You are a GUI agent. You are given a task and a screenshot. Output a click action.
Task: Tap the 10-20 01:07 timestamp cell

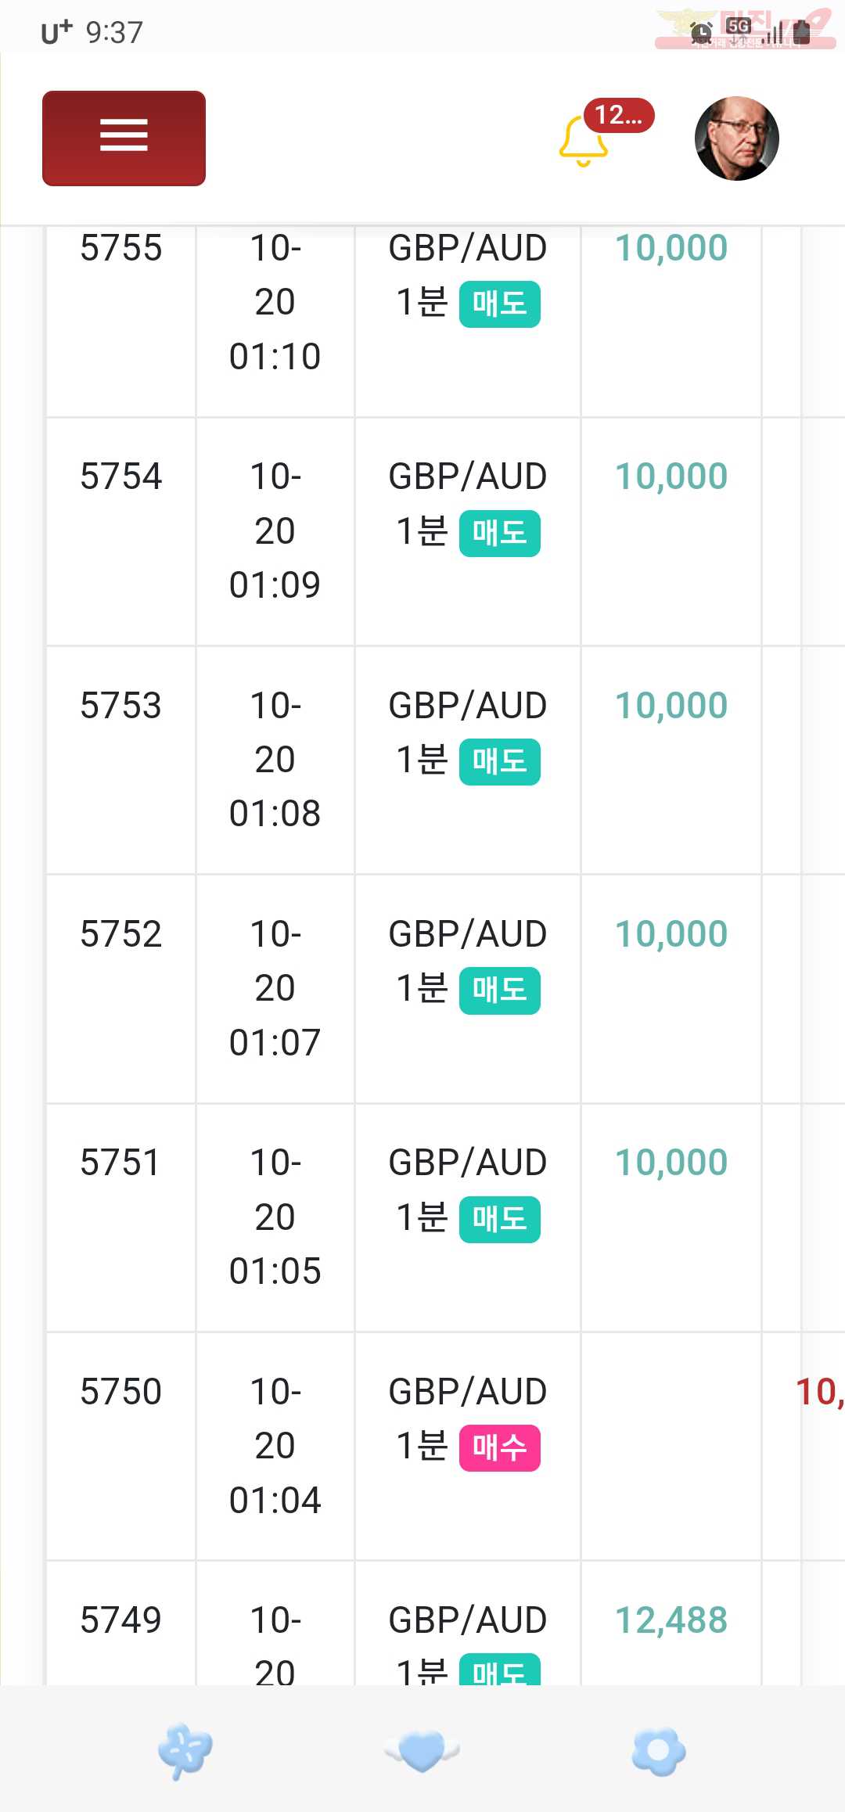tap(275, 988)
